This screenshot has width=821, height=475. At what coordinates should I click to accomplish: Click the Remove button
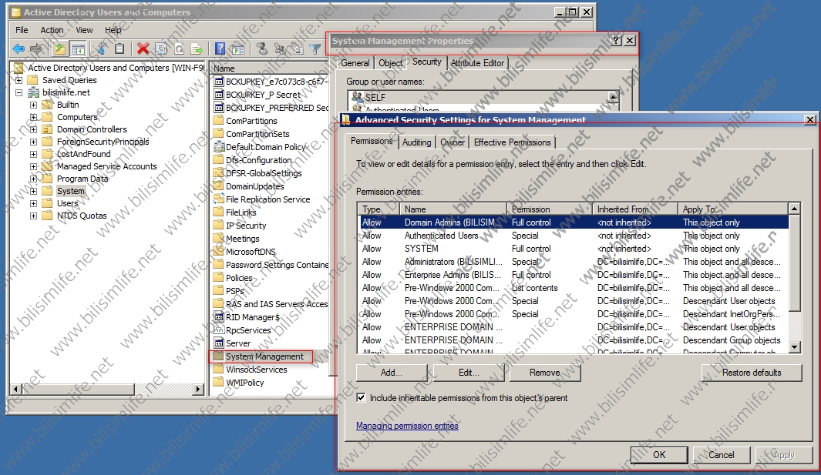pyautogui.click(x=544, y=373)
